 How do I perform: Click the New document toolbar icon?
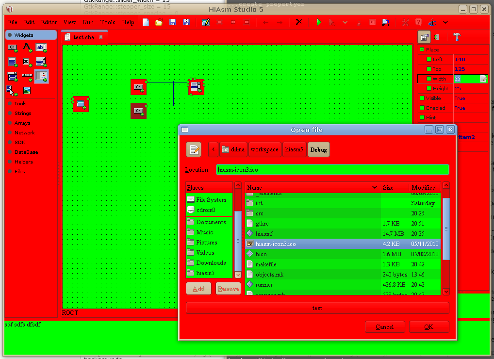coord(146,22)
